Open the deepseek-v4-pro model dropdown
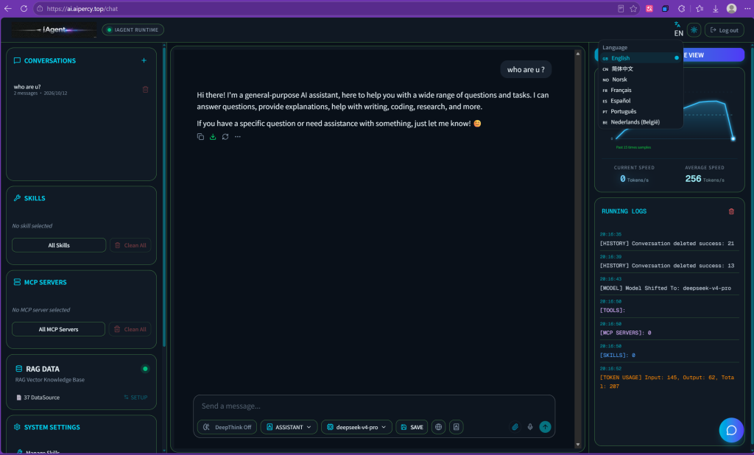Image resolution: width=754 pixels, height=455 pixels. coord(356,427)
